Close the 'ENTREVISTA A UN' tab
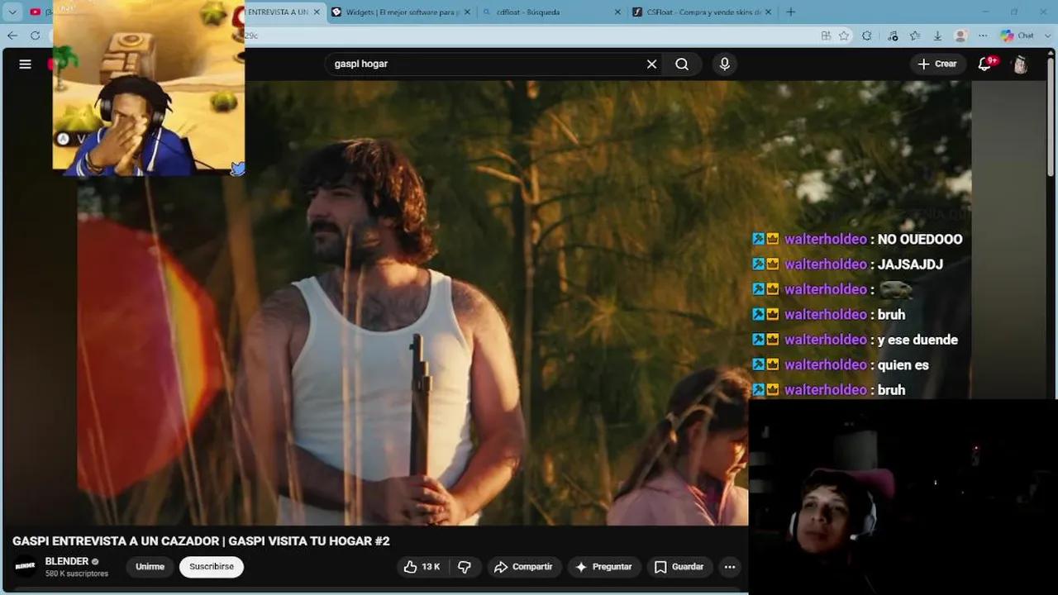 [x=317, y=12]
